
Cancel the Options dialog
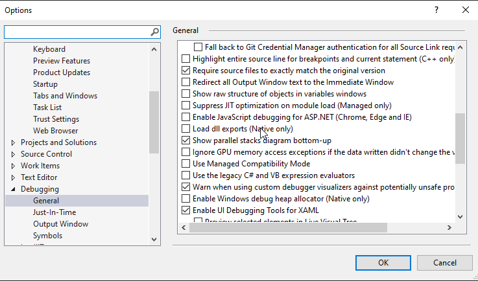[445, 263]
